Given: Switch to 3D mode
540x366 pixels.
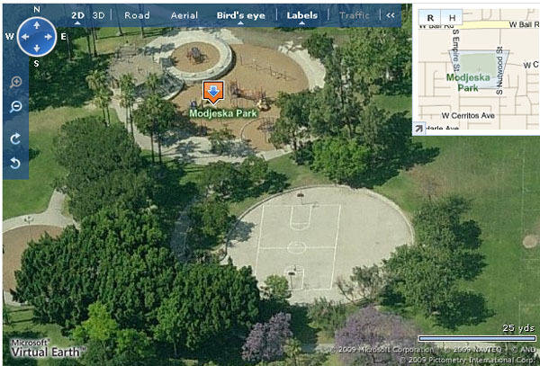Looking at the screenshot, I should coord(98,15).
